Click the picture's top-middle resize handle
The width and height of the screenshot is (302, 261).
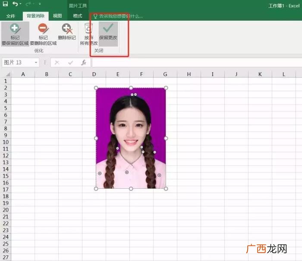131,88
